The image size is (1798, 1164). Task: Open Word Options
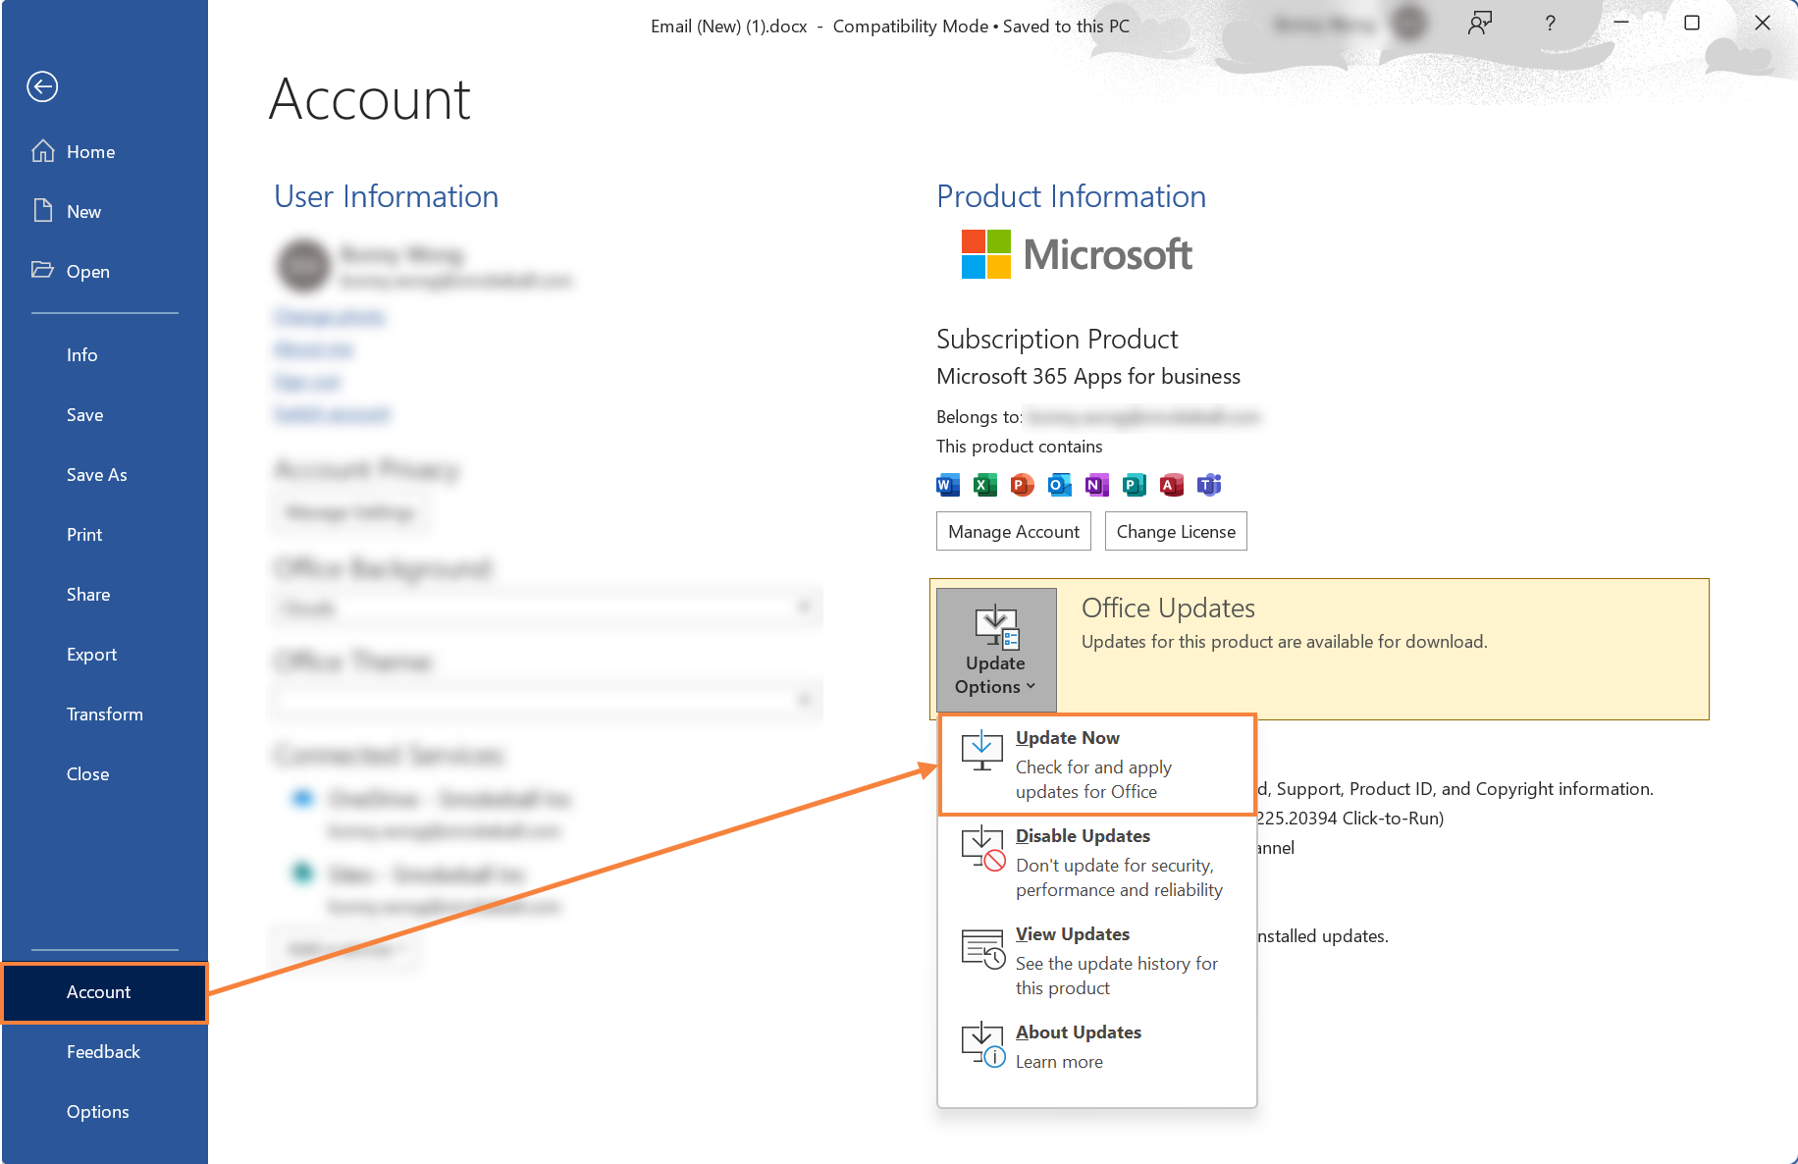coord(104,1112)
